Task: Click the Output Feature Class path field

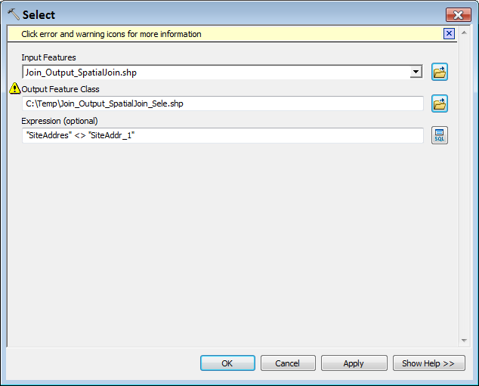Action: click(x=222, y=103)
